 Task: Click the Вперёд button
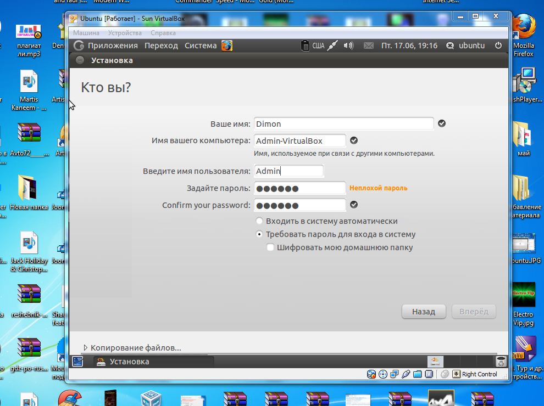pos(474,312)
